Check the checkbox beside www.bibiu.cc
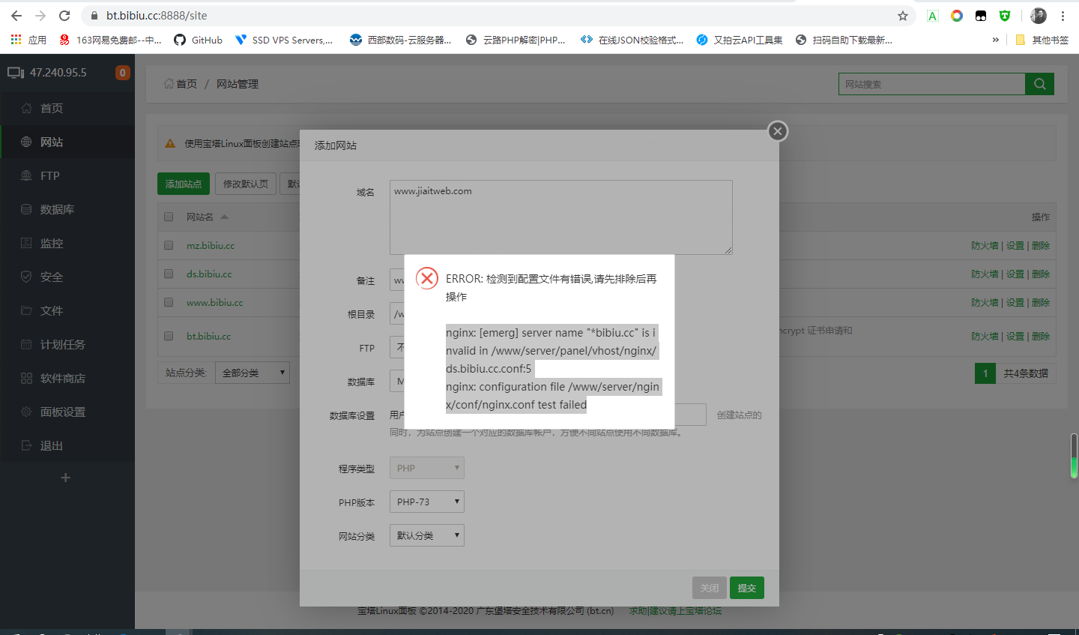 point(168,302)
